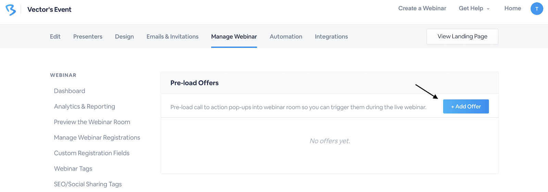Open the user avatar profile icon
This screenshot has width=548, height=192.
pyautogui.click(x=537, y=9)
